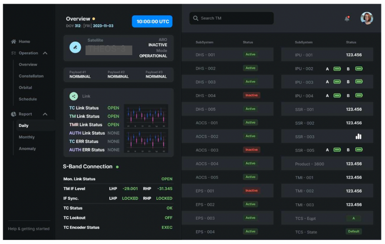Open Help & getting started link
This screenshot has height=244, width=385.
tap(29, 229)
